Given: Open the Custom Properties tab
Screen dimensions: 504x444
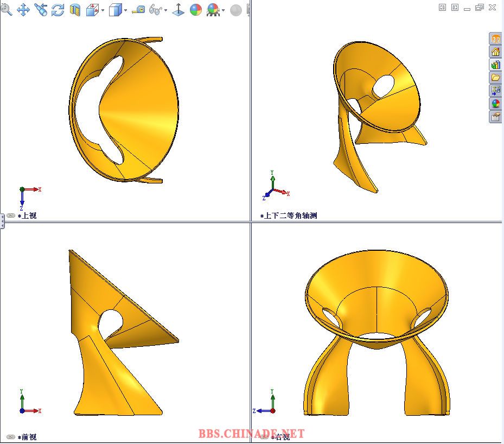Looking at the screenshot, I should [496, 116].
